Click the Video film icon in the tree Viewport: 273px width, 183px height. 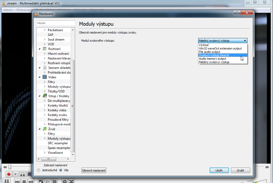tap(45, 77)
